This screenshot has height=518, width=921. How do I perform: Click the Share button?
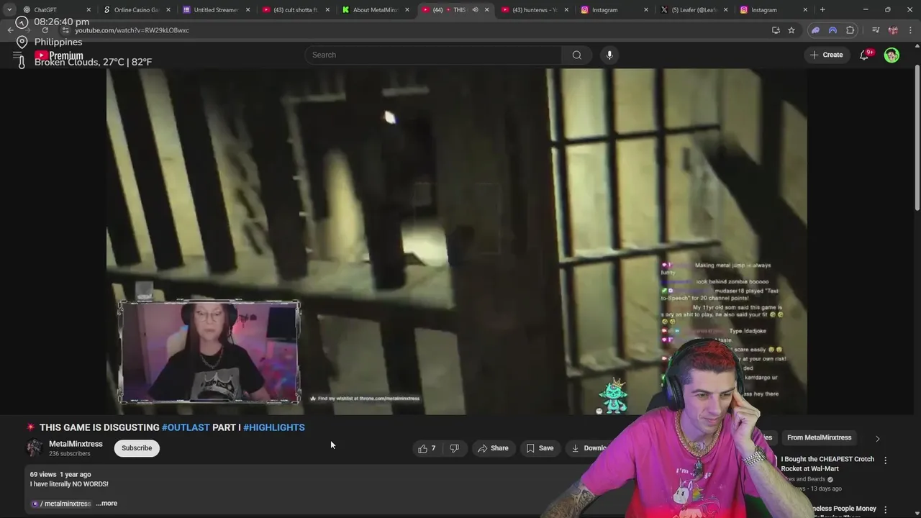click(x=493, y=448)
